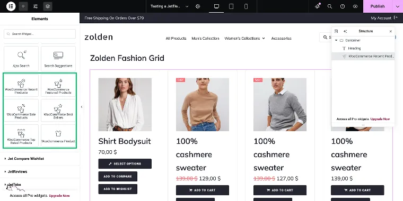
Task: Click the Add Element plus button
Action: 23,6
